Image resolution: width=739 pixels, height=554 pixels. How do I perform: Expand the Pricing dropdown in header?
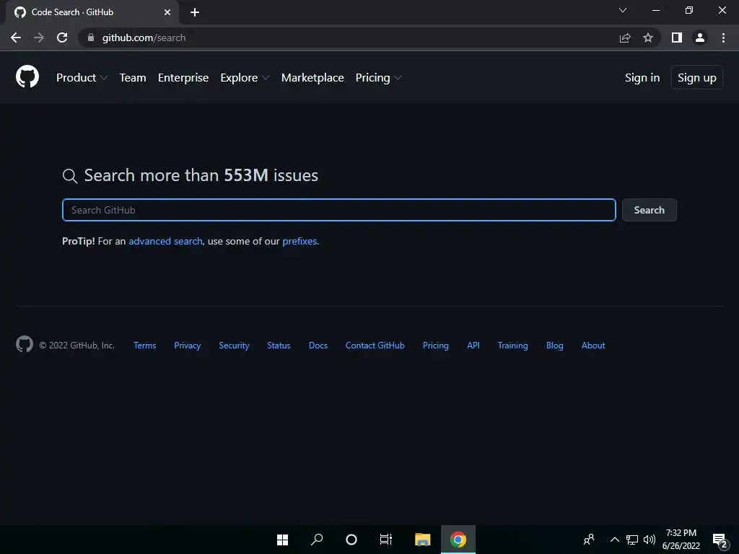[378, 78]
